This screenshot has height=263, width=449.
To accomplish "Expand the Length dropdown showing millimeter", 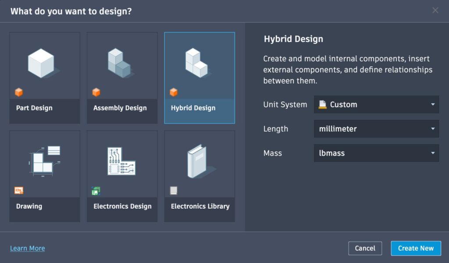I will (x=376, y=129).
